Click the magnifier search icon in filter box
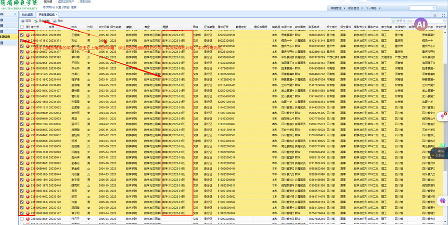This screenshot has width=448, height=225. coord(445,21)
